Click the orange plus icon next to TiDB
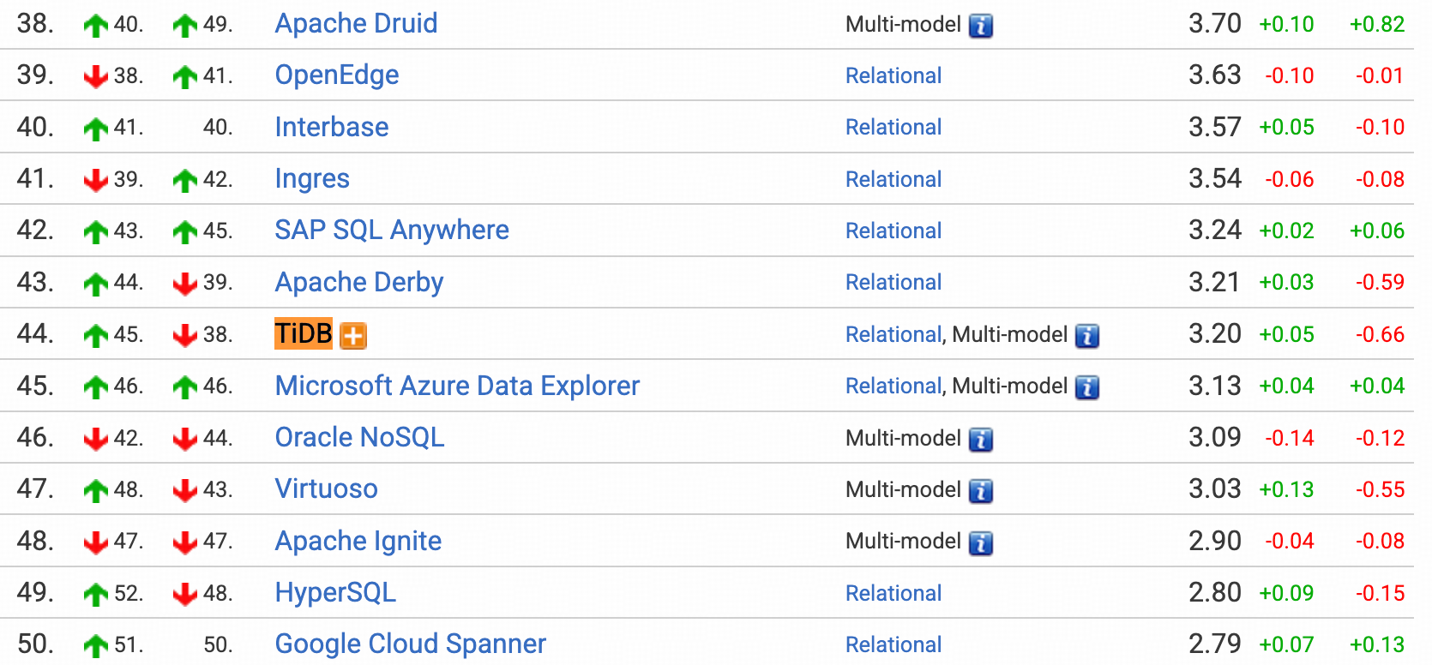Image resolution: width=1432 pixels, height=665 pixels. [x=353, y=336]
